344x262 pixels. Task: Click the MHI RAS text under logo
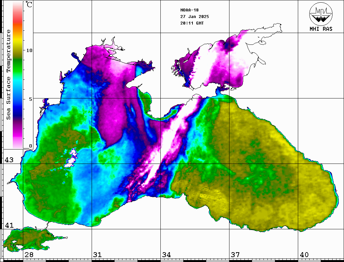[321, 29]
